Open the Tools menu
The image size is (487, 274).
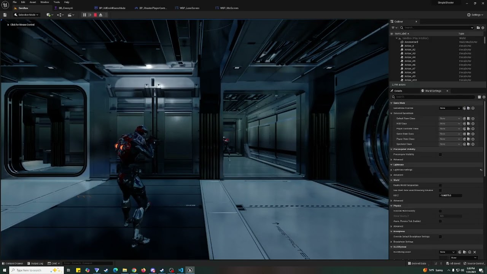pos(57,2)
